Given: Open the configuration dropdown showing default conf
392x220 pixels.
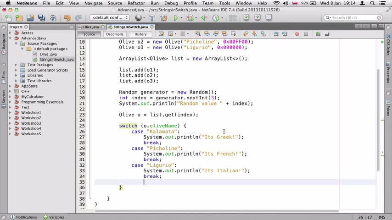Looking at the screenshot, I should point(110,18).
